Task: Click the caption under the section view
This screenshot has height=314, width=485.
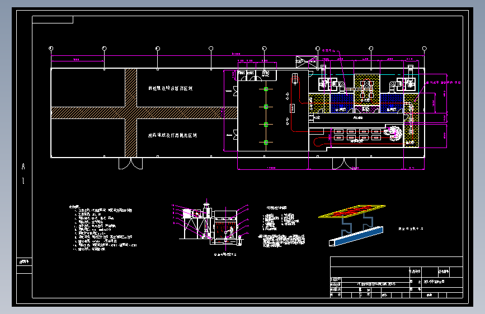Action: click(x=225, y=254)
